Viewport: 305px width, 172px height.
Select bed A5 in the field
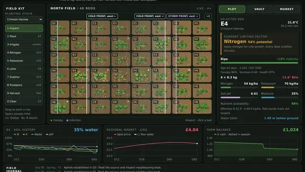coord(60,91)
